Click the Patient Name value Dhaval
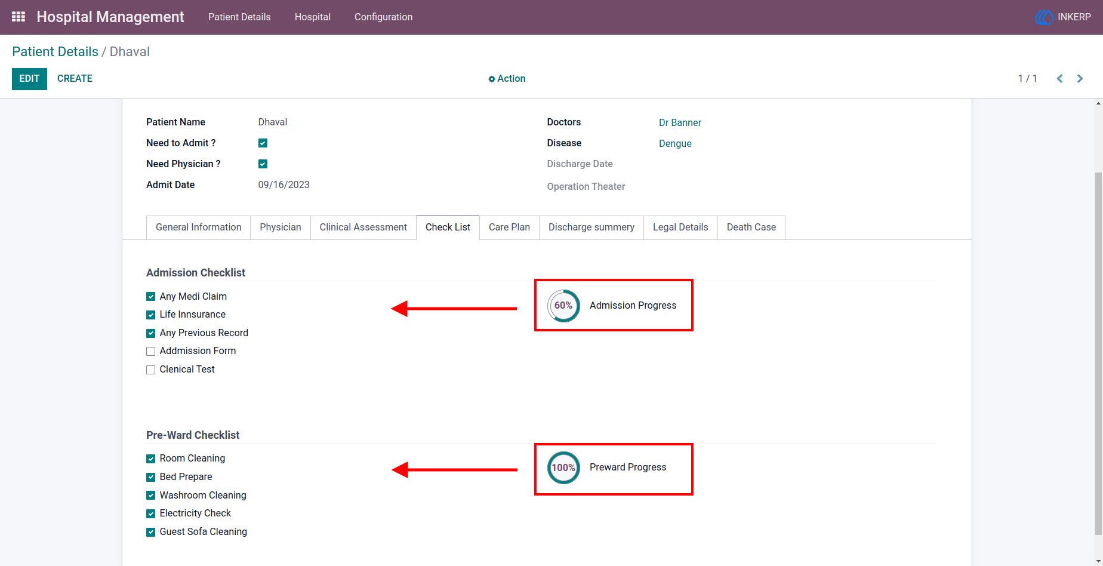The height and width of the screenshot is (566, 1103). tap(273, 122)
